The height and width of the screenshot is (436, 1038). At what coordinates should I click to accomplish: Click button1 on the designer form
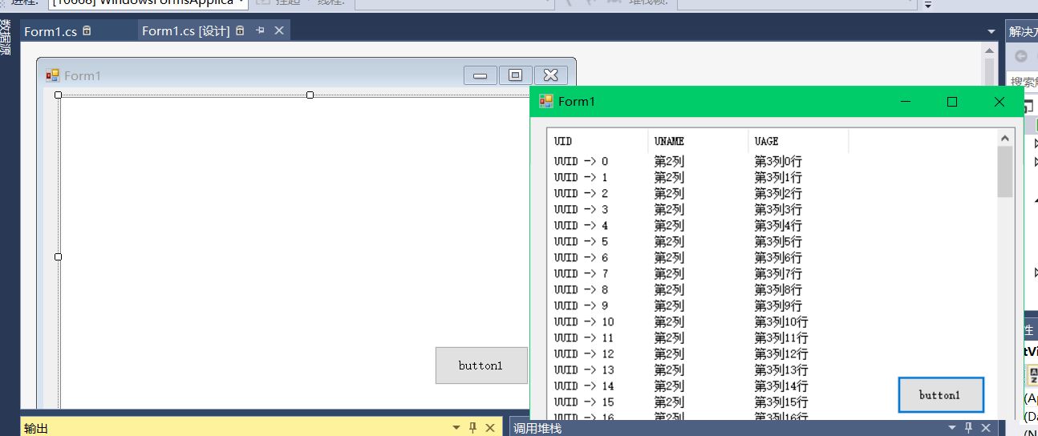point(481,365)
